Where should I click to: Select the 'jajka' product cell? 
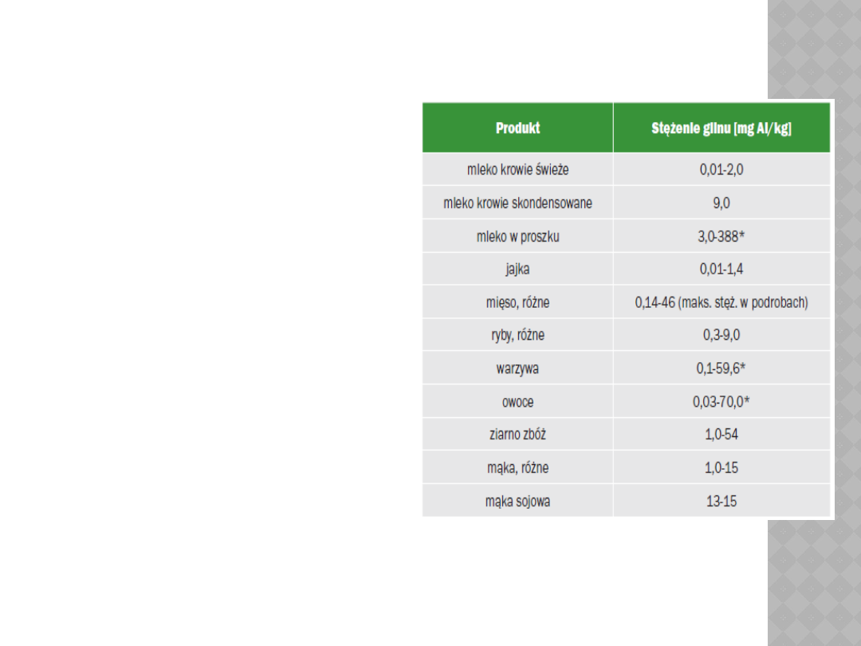[517, 270]
